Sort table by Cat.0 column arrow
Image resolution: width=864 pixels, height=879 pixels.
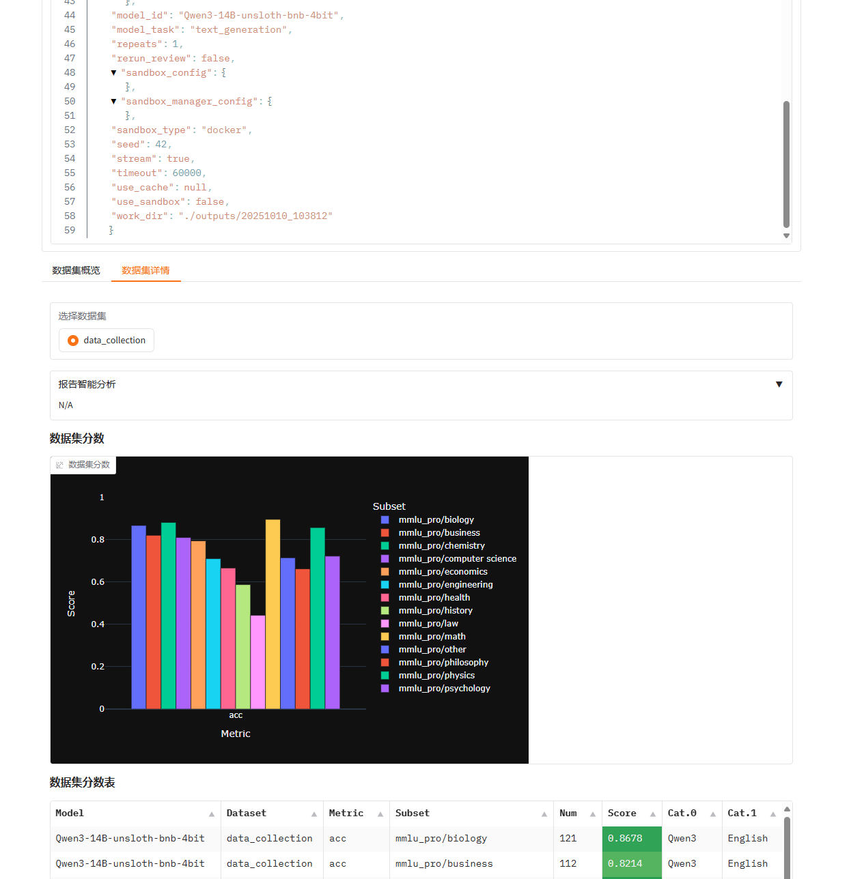pyautogui.click(x=713, y=813)
